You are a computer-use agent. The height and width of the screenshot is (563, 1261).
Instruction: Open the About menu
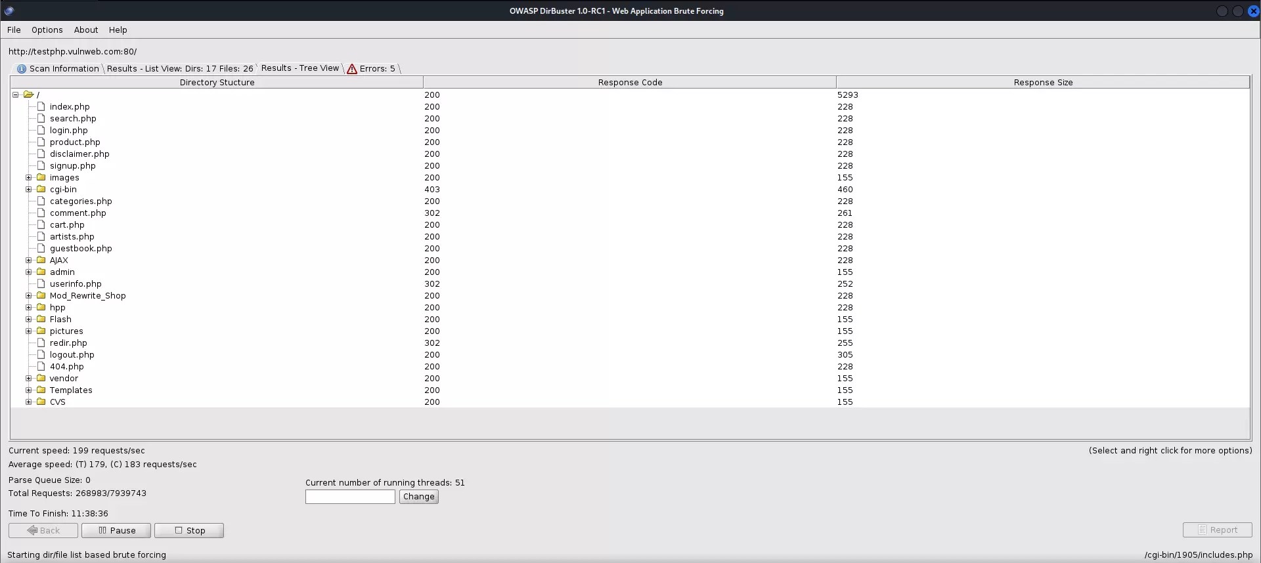[x=86, y=30]
